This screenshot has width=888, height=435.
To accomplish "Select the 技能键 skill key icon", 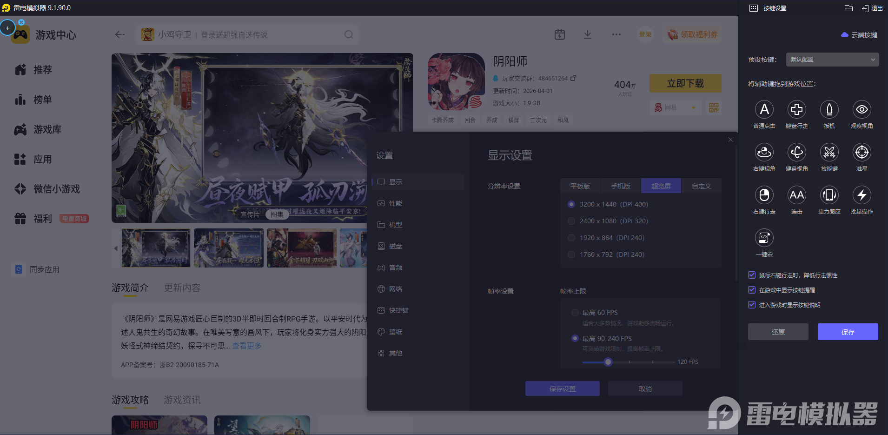I will click(829, 153).
